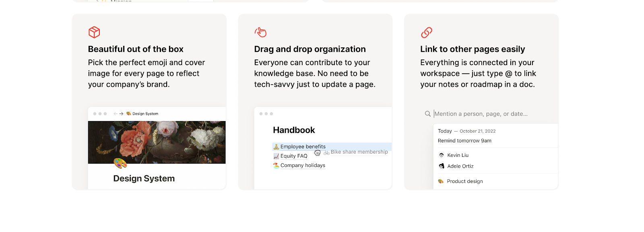Click the Beautiful out of the box heading

point(136,49)
